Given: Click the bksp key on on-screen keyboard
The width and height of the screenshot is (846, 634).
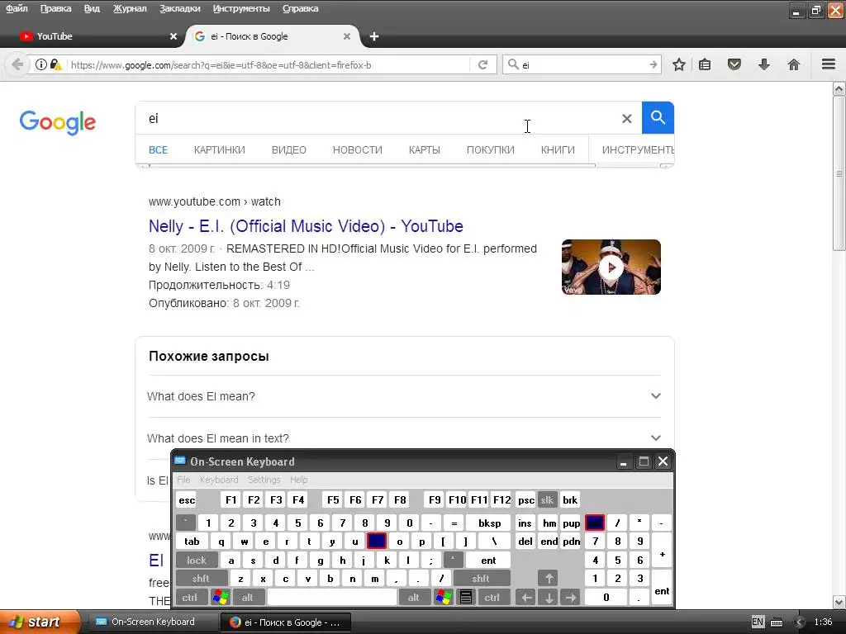Looking at the screenshot, I should point(489,523).
